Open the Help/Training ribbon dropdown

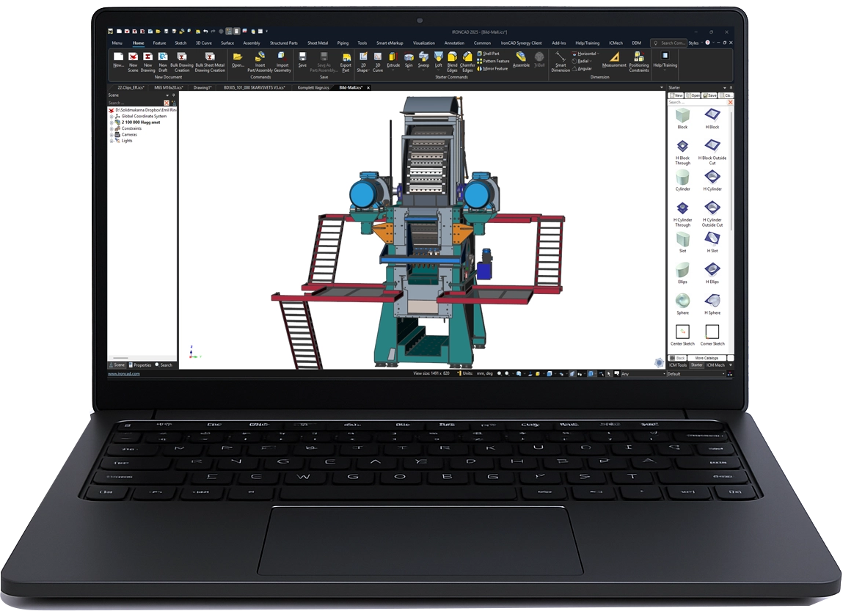(x=665, y=70)
